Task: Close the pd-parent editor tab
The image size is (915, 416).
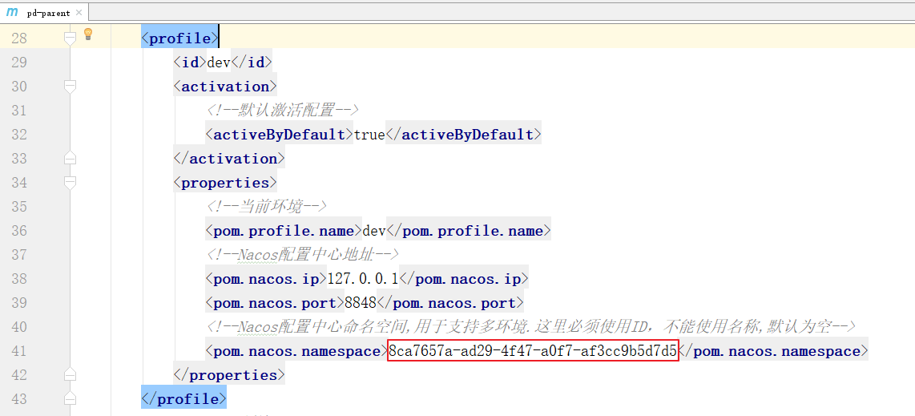Action: [78, 13]
